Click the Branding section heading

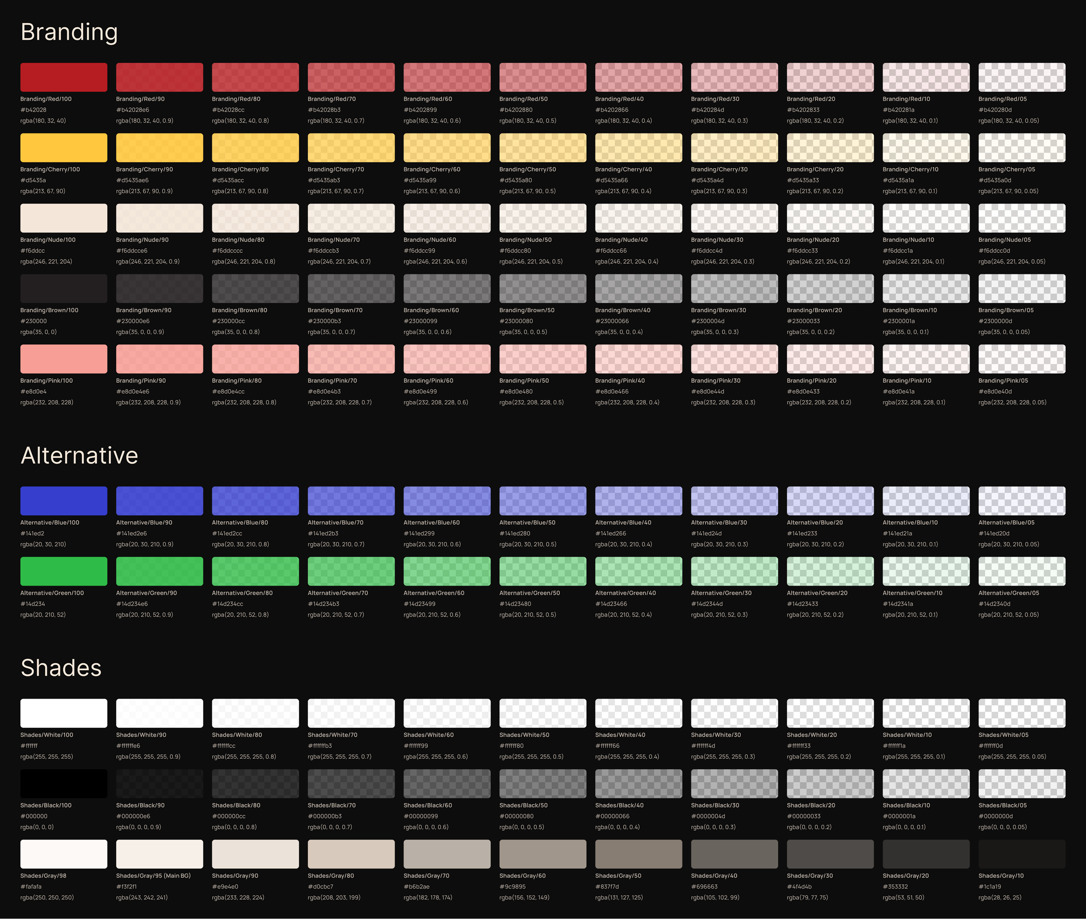69,32
